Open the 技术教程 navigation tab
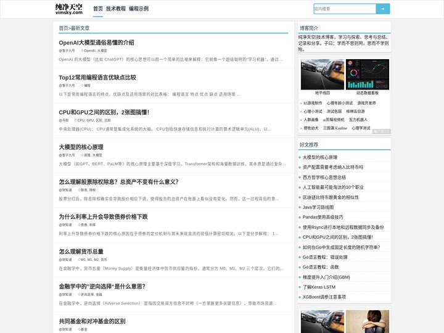Screen dimensions: 444x333 [116, 9]
